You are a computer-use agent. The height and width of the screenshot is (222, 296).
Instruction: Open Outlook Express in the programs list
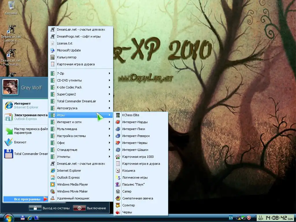click(x=81, y=177)
